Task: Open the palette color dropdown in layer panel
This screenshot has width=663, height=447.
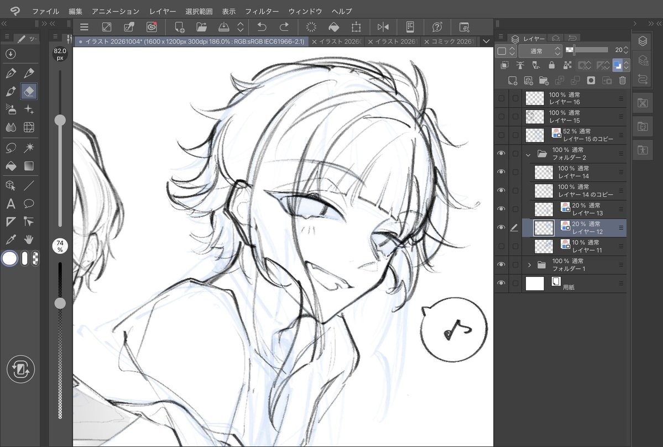Action: (507, 51)
